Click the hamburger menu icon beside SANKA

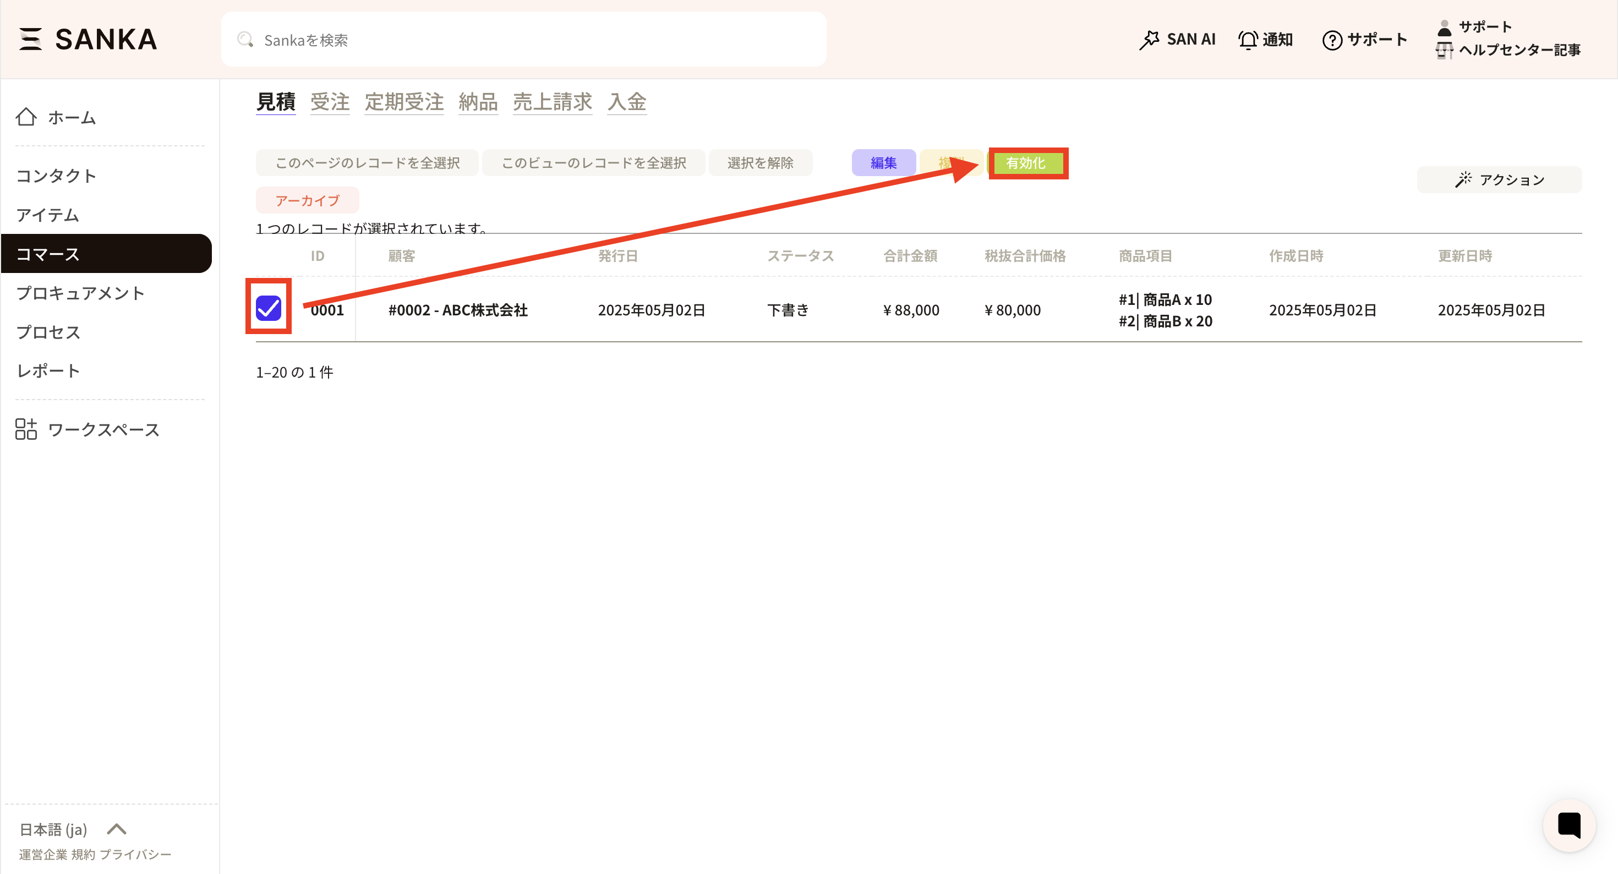[30, 39]
